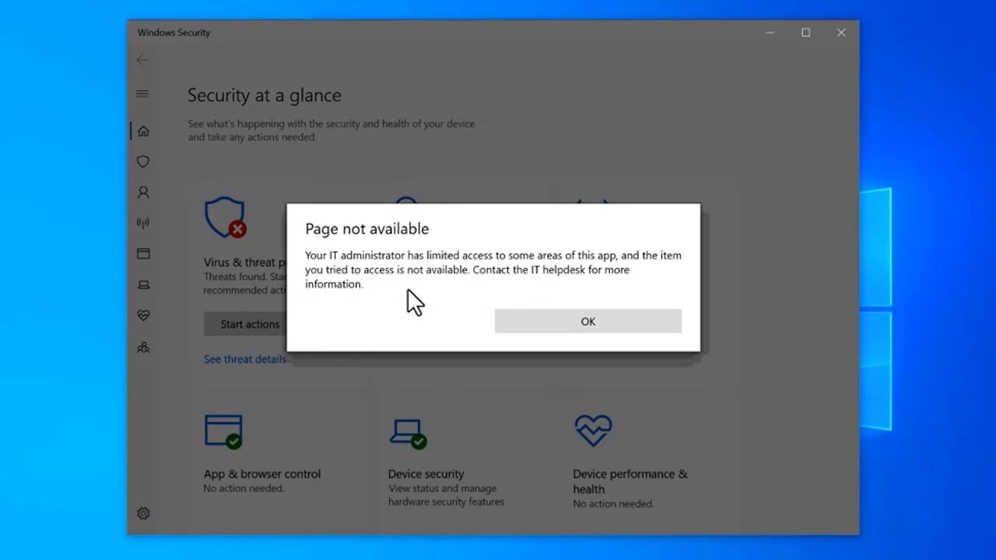Image resolution: width=996 pixels, height=560 pixels.
Task: Open the Device performance & health card title
Action: point(630,481)
